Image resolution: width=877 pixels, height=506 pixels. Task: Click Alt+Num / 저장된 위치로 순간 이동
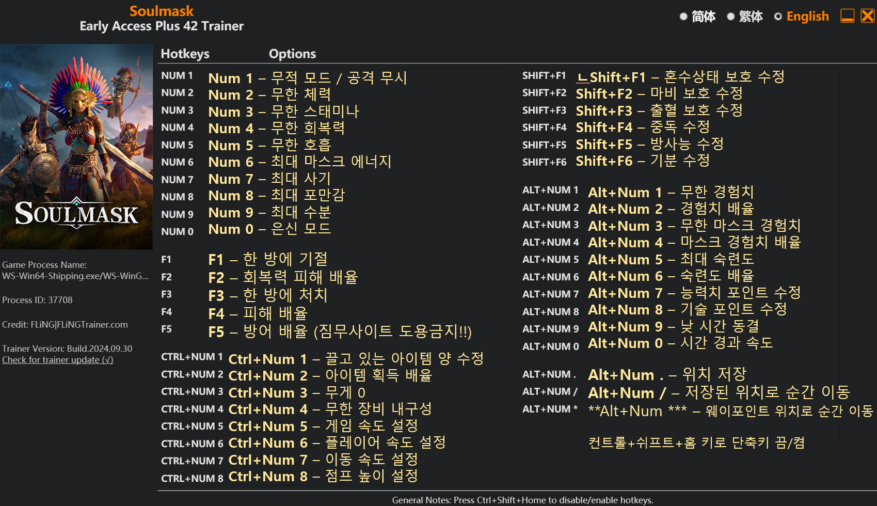pos(719,392)
